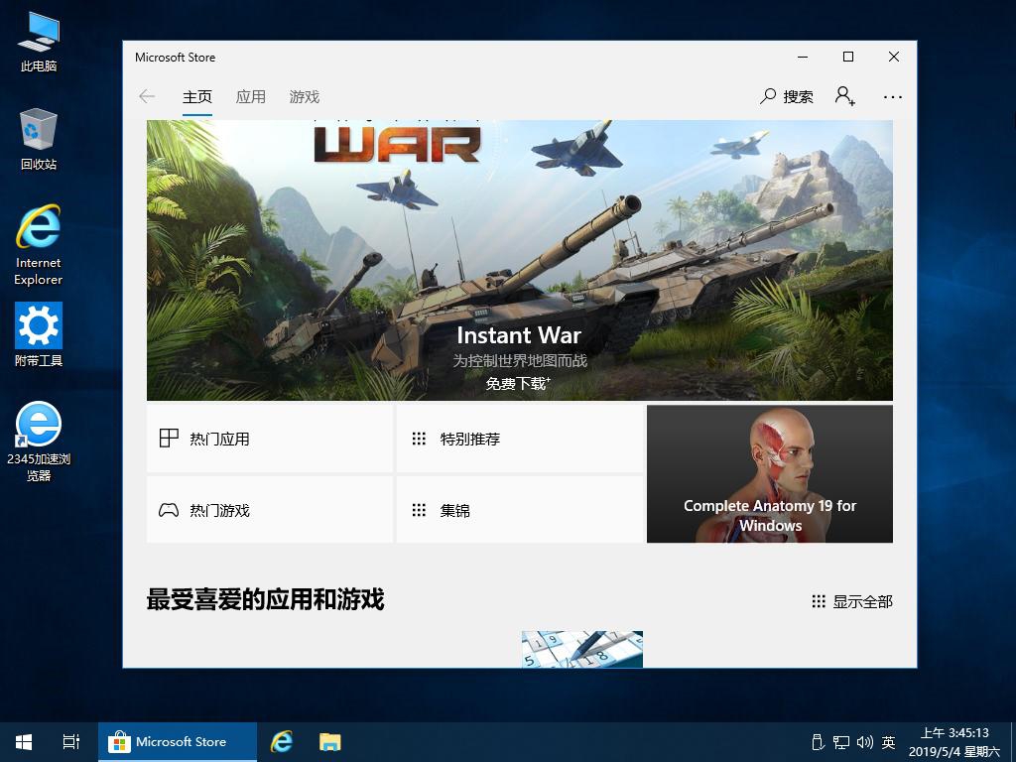
Task: Close the Microsoft Store window
Action: [x=894, y=57]
